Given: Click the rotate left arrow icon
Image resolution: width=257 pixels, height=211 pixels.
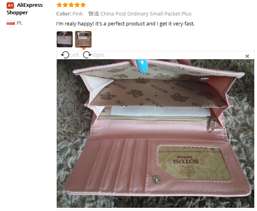Looking at the screenshot, I should [x=65, y=55].
